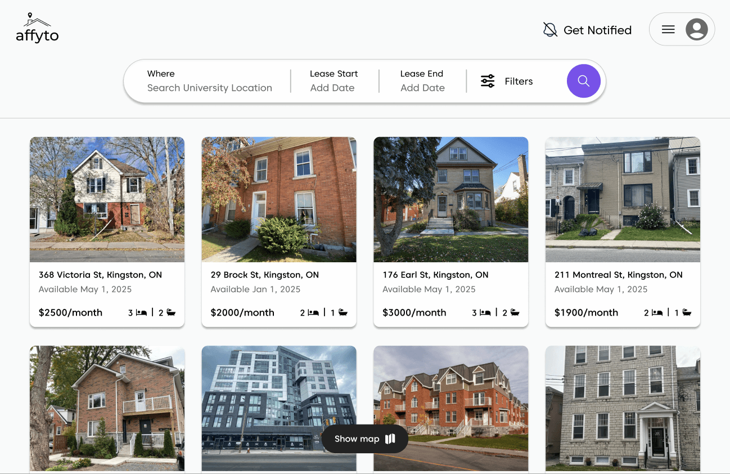Click the address 211 Montreal St, Kingston, ON
Viewport: 730px width, 474px height.
(619, 275)
